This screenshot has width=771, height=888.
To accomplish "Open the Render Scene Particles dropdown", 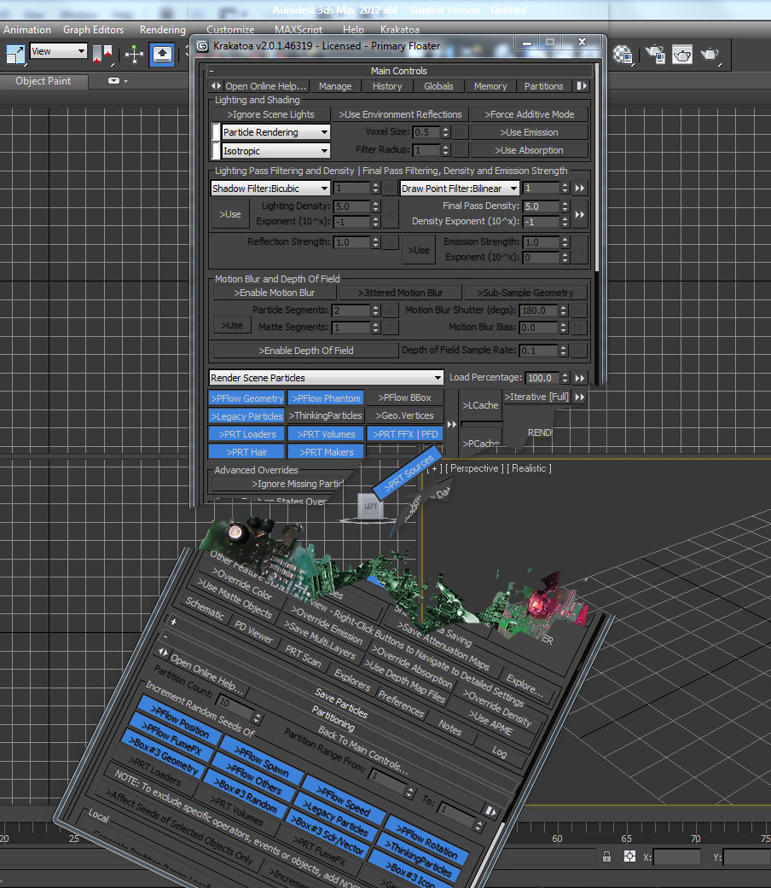I will pos(326,378).
